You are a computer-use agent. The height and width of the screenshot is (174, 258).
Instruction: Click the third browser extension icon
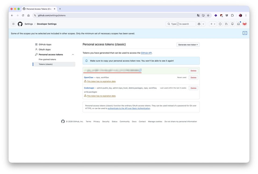(x=227, y=15)
